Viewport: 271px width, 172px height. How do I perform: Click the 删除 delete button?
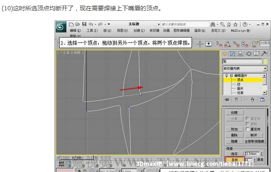pyautogui.click(x=235, y=135)
